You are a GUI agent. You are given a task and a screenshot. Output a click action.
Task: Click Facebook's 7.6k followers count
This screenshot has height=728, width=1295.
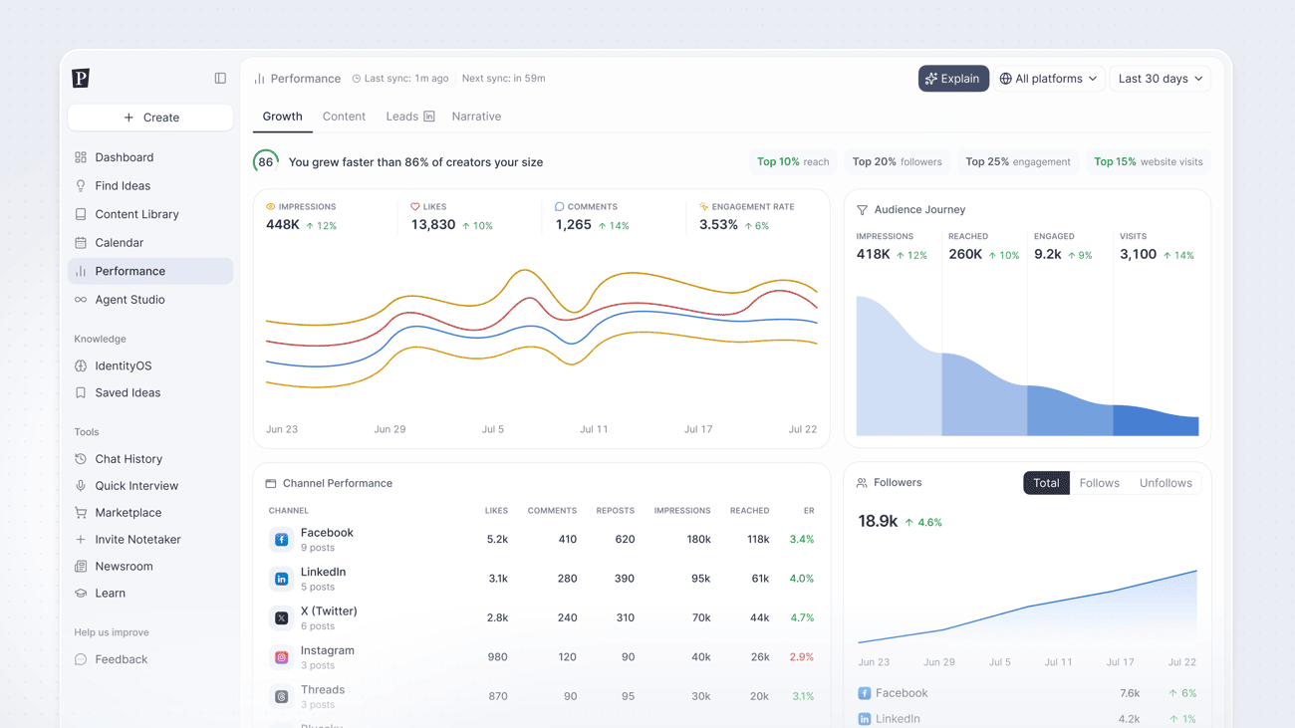tap(1130, 693)
